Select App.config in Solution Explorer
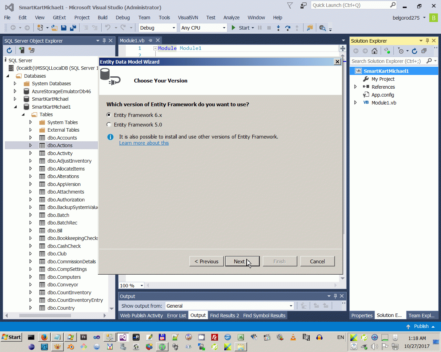This screenshot has width=441, height=352. point(383,95)
